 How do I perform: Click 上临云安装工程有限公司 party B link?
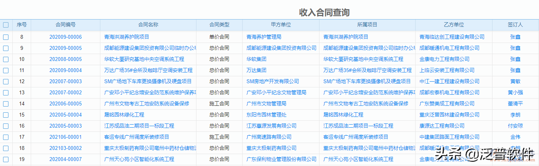pyautogui.click(x=447, y=71)
